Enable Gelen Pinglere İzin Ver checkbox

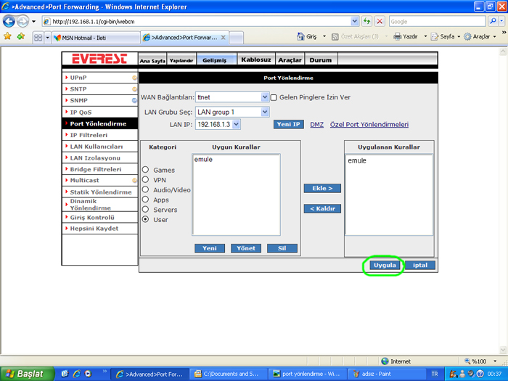pos(274,97)
